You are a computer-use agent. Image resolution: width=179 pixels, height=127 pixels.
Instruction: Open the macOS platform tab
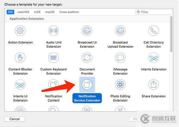[50, 12]
